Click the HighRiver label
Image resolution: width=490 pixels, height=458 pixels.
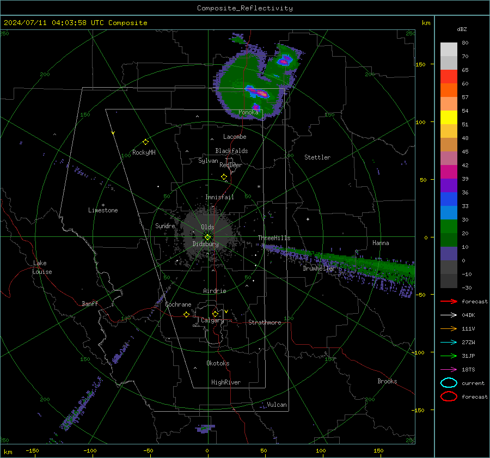tap(226, 382)
